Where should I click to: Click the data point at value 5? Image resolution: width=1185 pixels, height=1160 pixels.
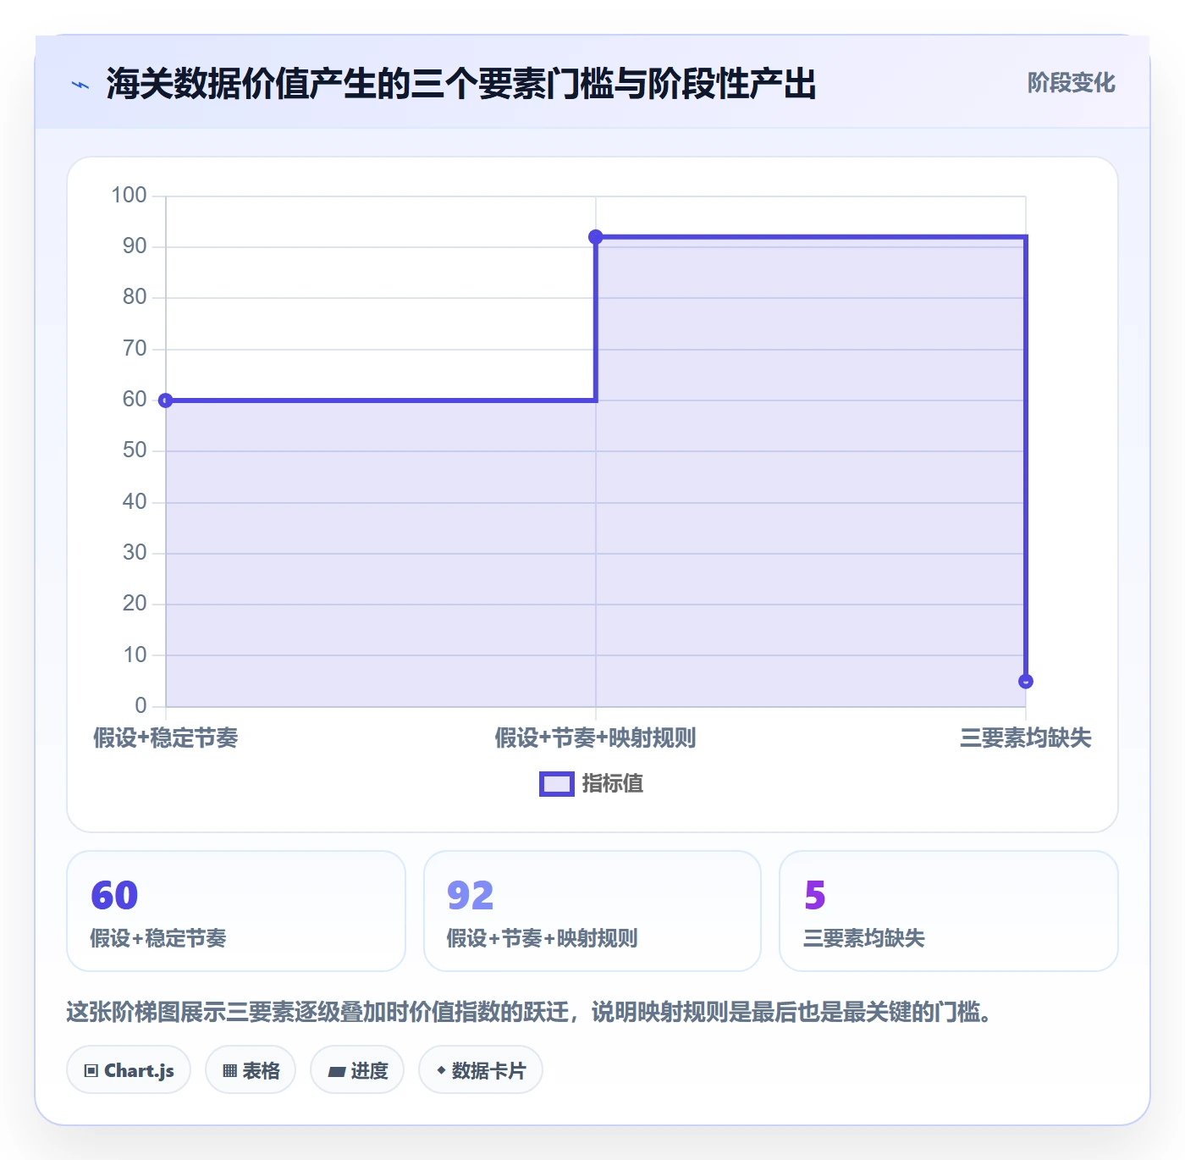pos(1026,681)
